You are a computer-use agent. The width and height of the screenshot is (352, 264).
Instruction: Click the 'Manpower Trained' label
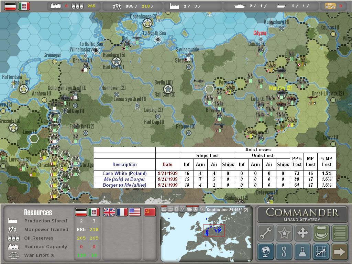coord(46,229)
